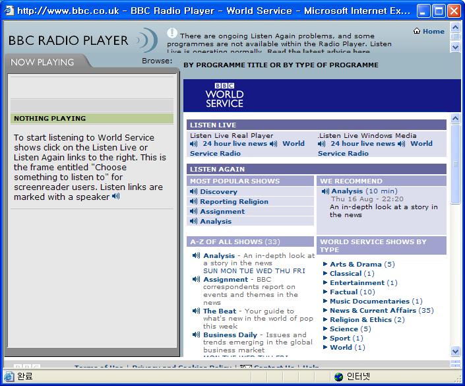465x386 pixels.
Task: Go to the Home link
Action: pos(433,31)
